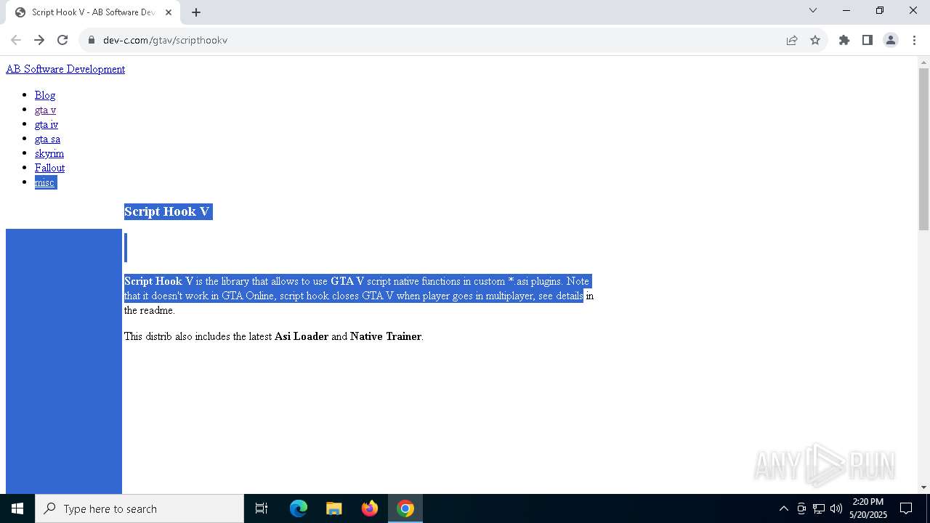Show hidden system tray icons

pos(783,508)
